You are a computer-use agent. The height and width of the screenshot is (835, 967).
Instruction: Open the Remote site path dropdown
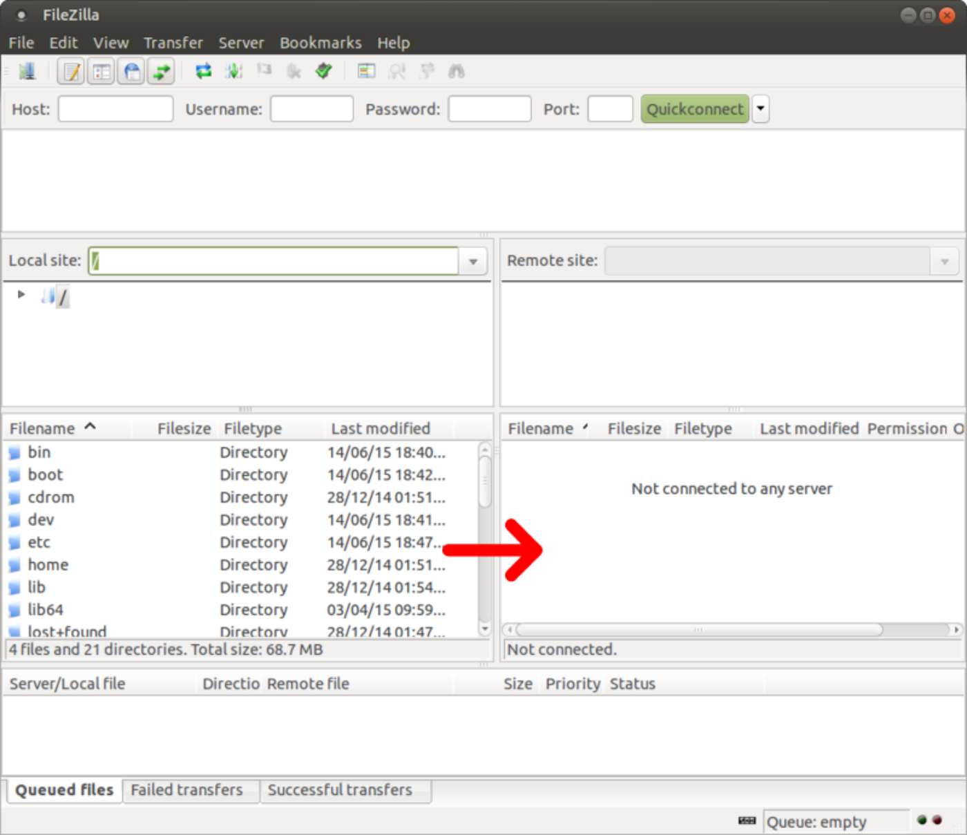(x=944, y=261)
